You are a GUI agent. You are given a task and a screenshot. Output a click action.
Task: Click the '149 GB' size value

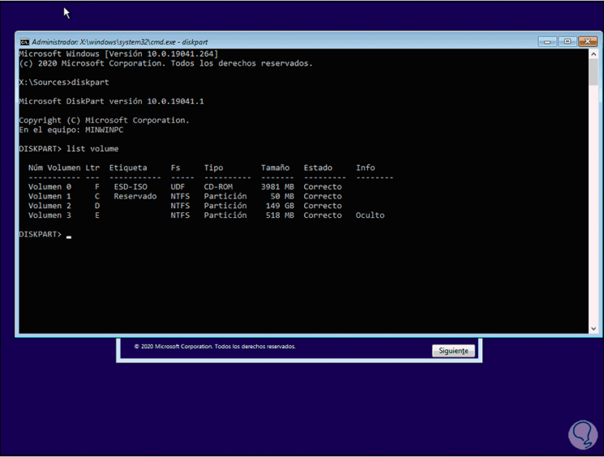[x=280, y=206]
